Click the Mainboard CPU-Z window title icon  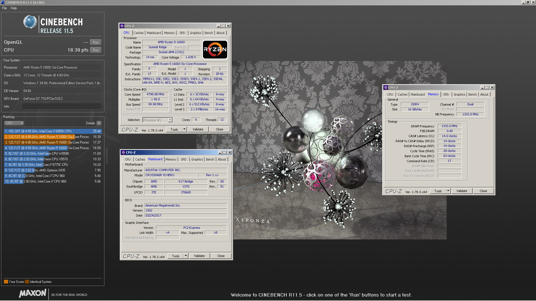(x=123, y=152)
